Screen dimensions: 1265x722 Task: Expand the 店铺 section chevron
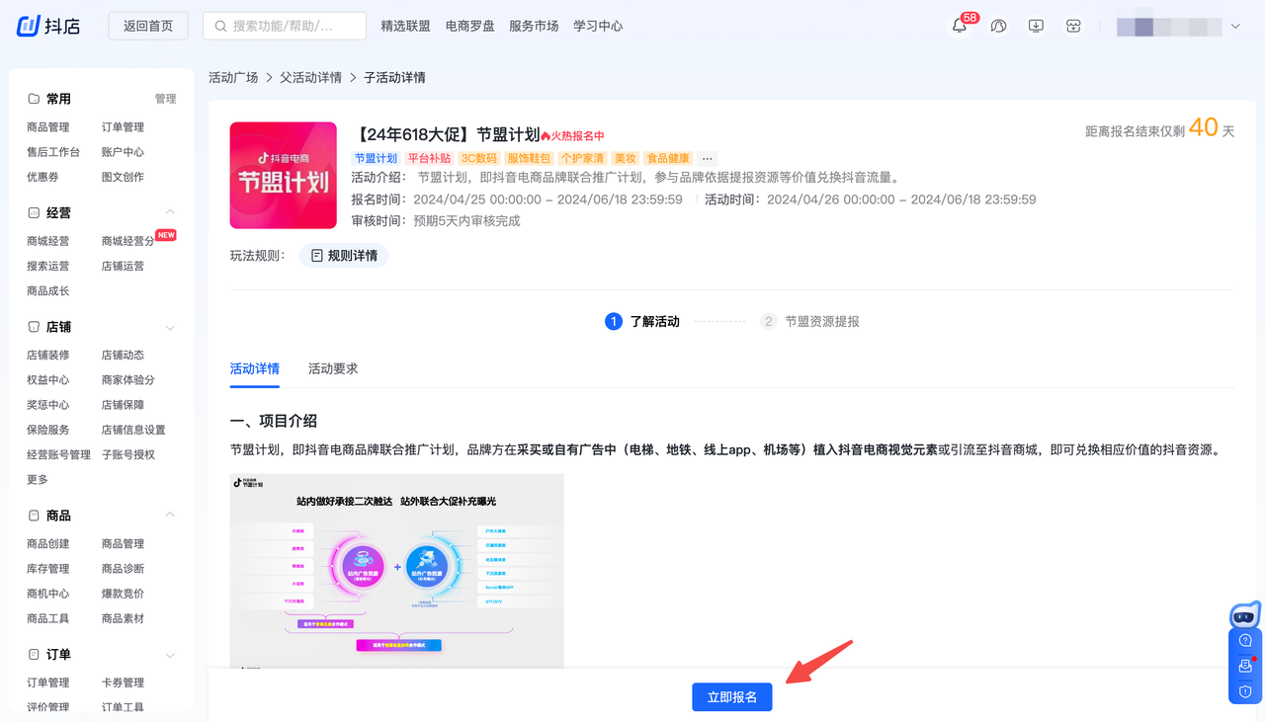tap(170, 327)
